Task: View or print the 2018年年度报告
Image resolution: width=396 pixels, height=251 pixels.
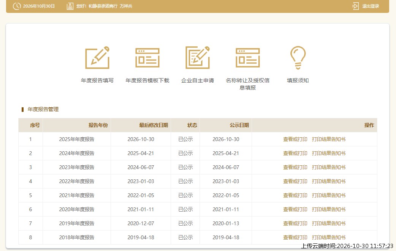Action: click(295, 237)
